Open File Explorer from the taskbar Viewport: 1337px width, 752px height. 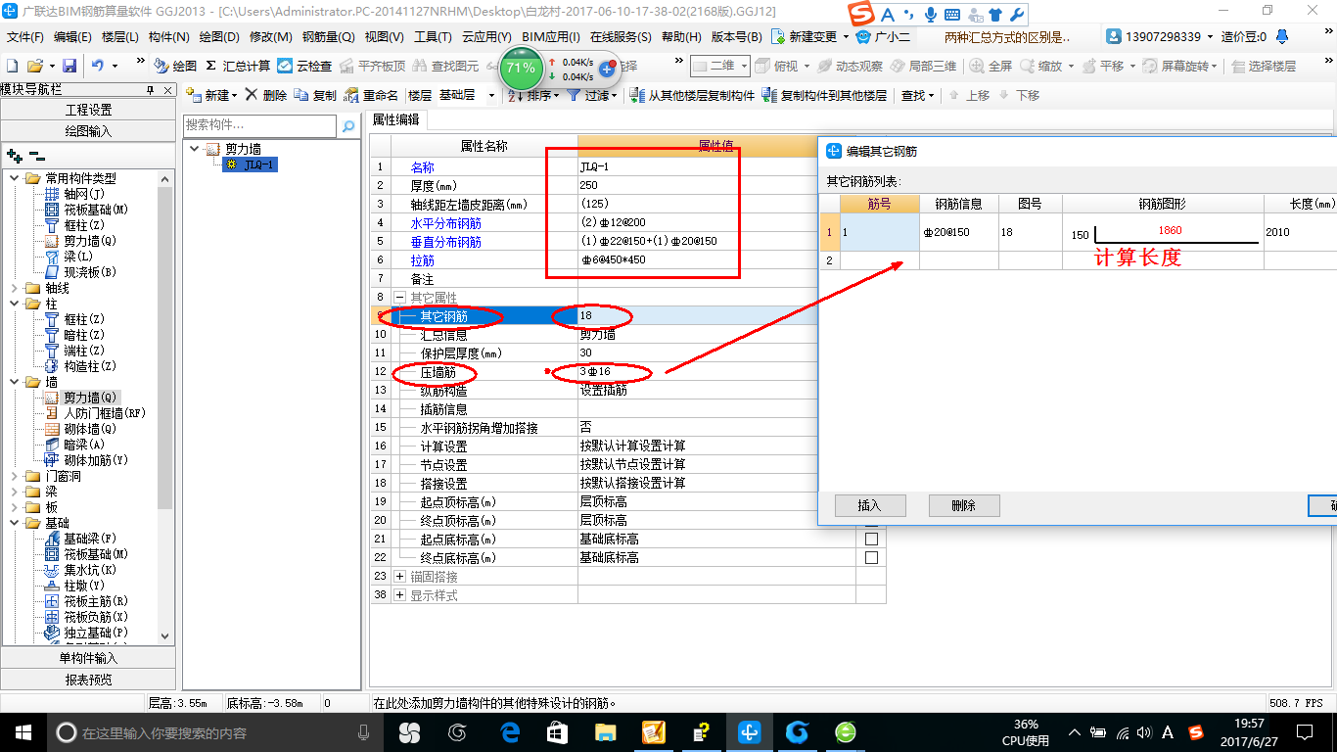(605, 731)
